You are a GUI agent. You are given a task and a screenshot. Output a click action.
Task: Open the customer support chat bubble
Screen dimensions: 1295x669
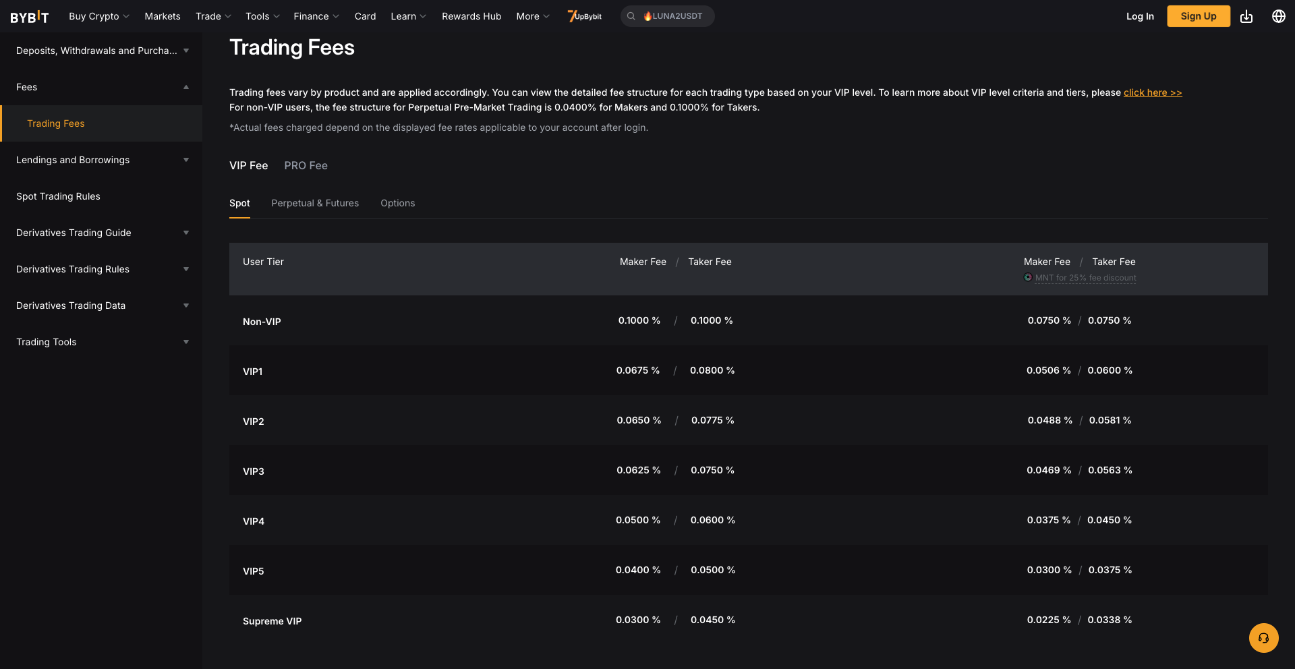[x=1264, y=638]
